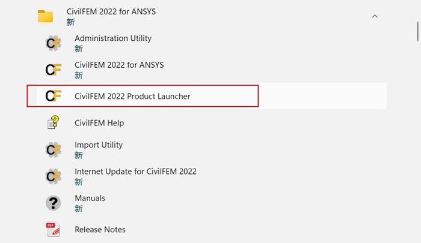The image size is (421, 243).
Task: Click the vertical scrollbar thumb
Action: [418, 32]
